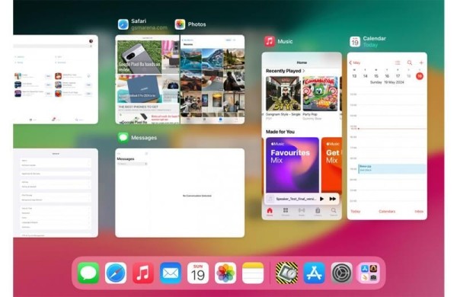Viewport: 457px width, 297px height.
Task: Open the Google Pixel 8a article in Safari
Action: pyautogui.click(x=139, y=57)
